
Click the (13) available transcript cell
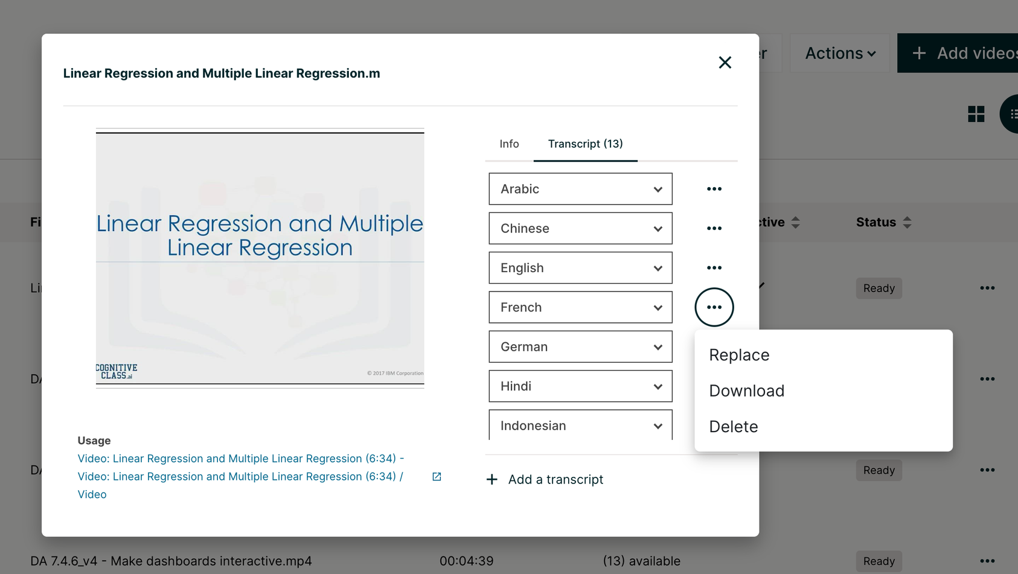click(x=641, y=561)
